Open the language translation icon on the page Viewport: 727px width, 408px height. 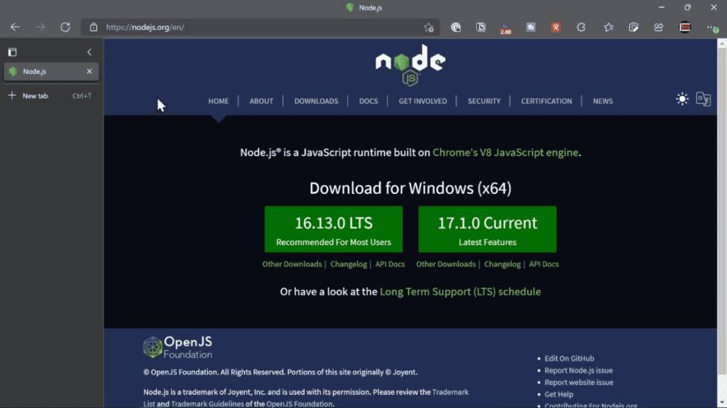pos(704,99)
